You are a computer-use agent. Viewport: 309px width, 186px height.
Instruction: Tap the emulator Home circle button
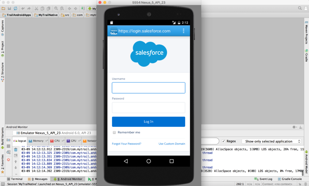pyautogui.click(x=148, y=161)
